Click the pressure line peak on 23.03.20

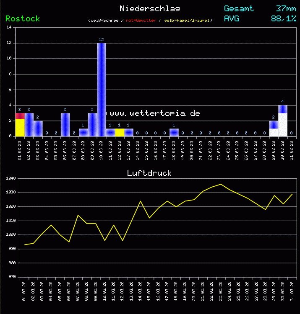pos(221,184)
